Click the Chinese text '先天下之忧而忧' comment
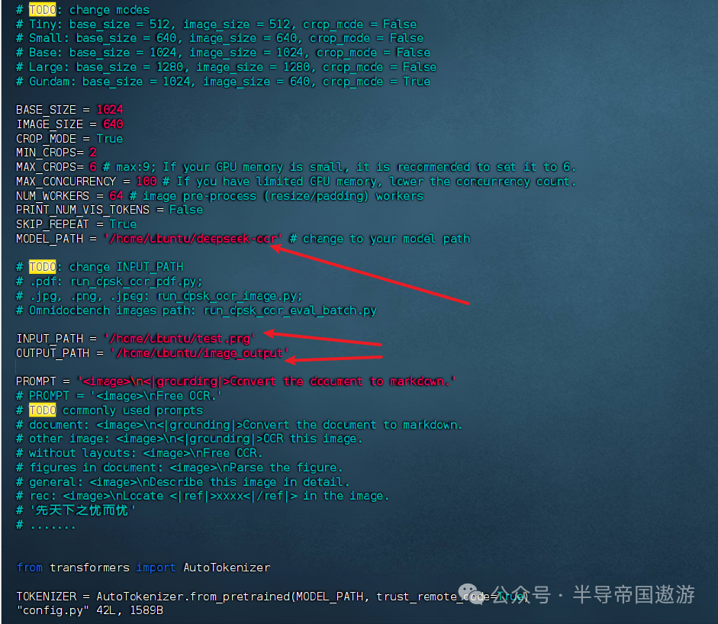Viewport: 718px width, 624px height. click(x=82, y=510)
